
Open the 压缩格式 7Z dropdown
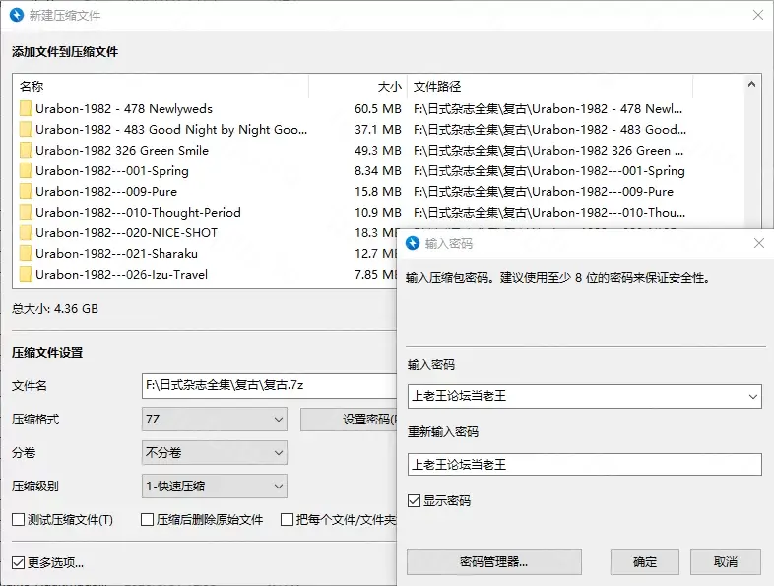pyautogui.click(x=215, y=420)
